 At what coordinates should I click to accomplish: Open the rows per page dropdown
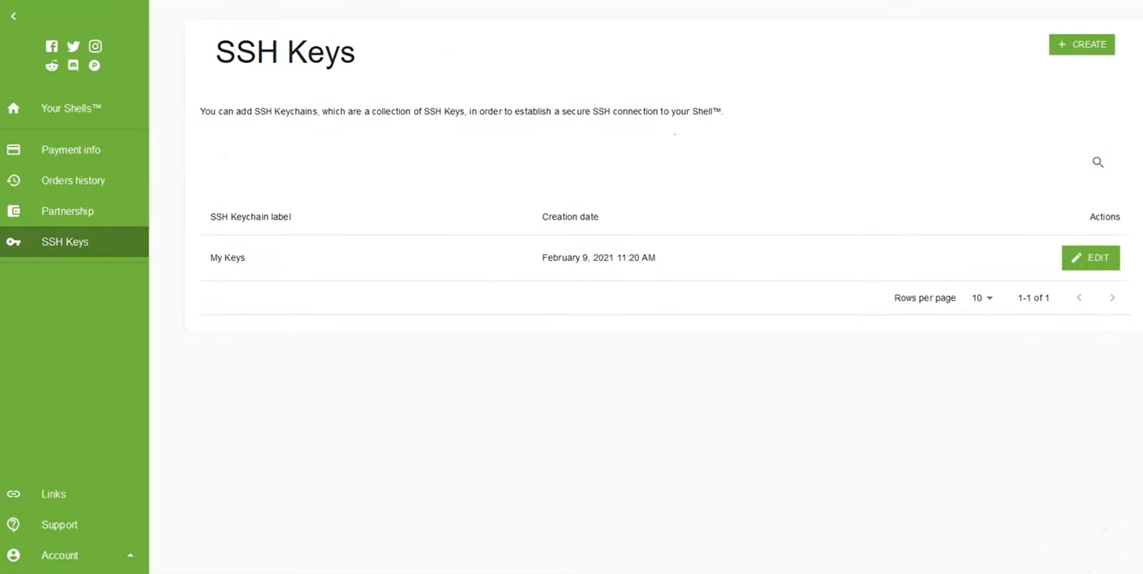tap(982, 298)
